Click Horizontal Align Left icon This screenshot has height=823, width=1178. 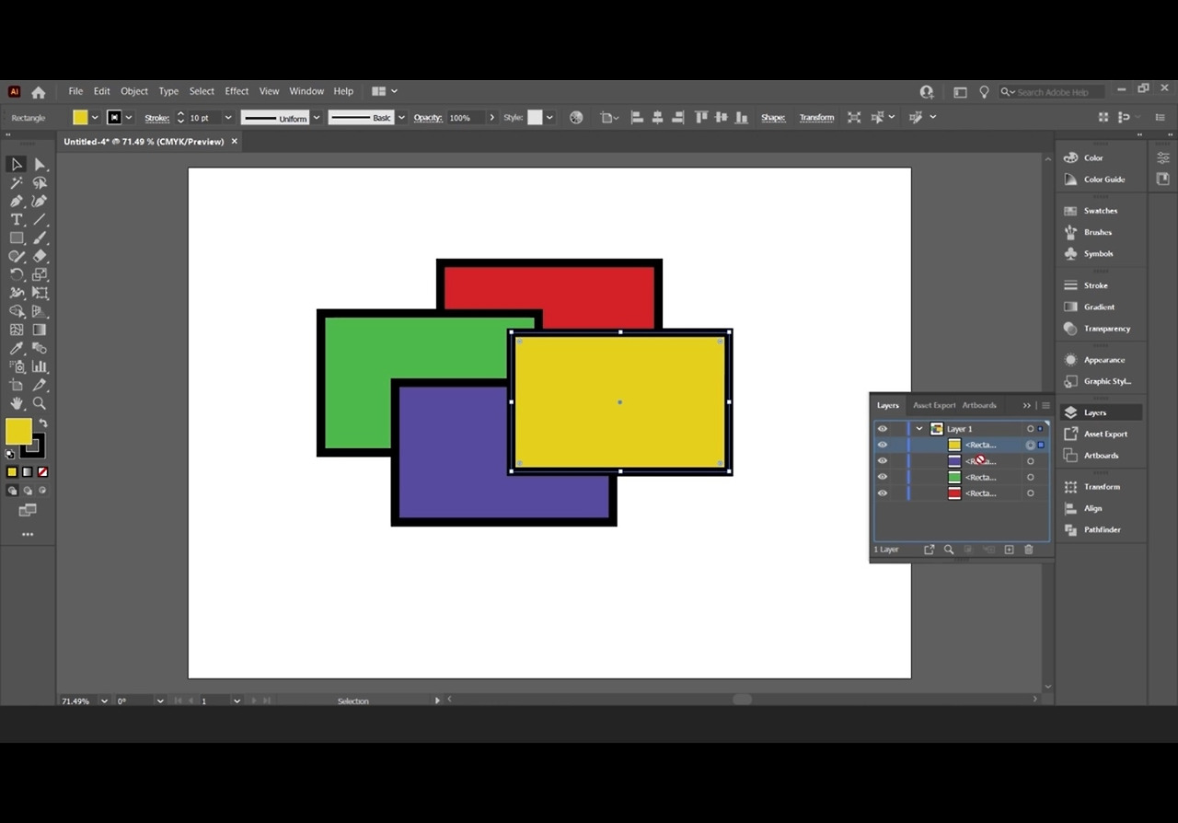tap(636, 118)
